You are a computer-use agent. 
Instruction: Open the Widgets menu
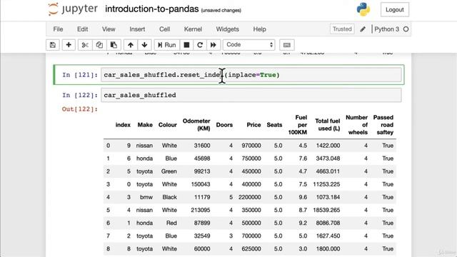(227, 29)
